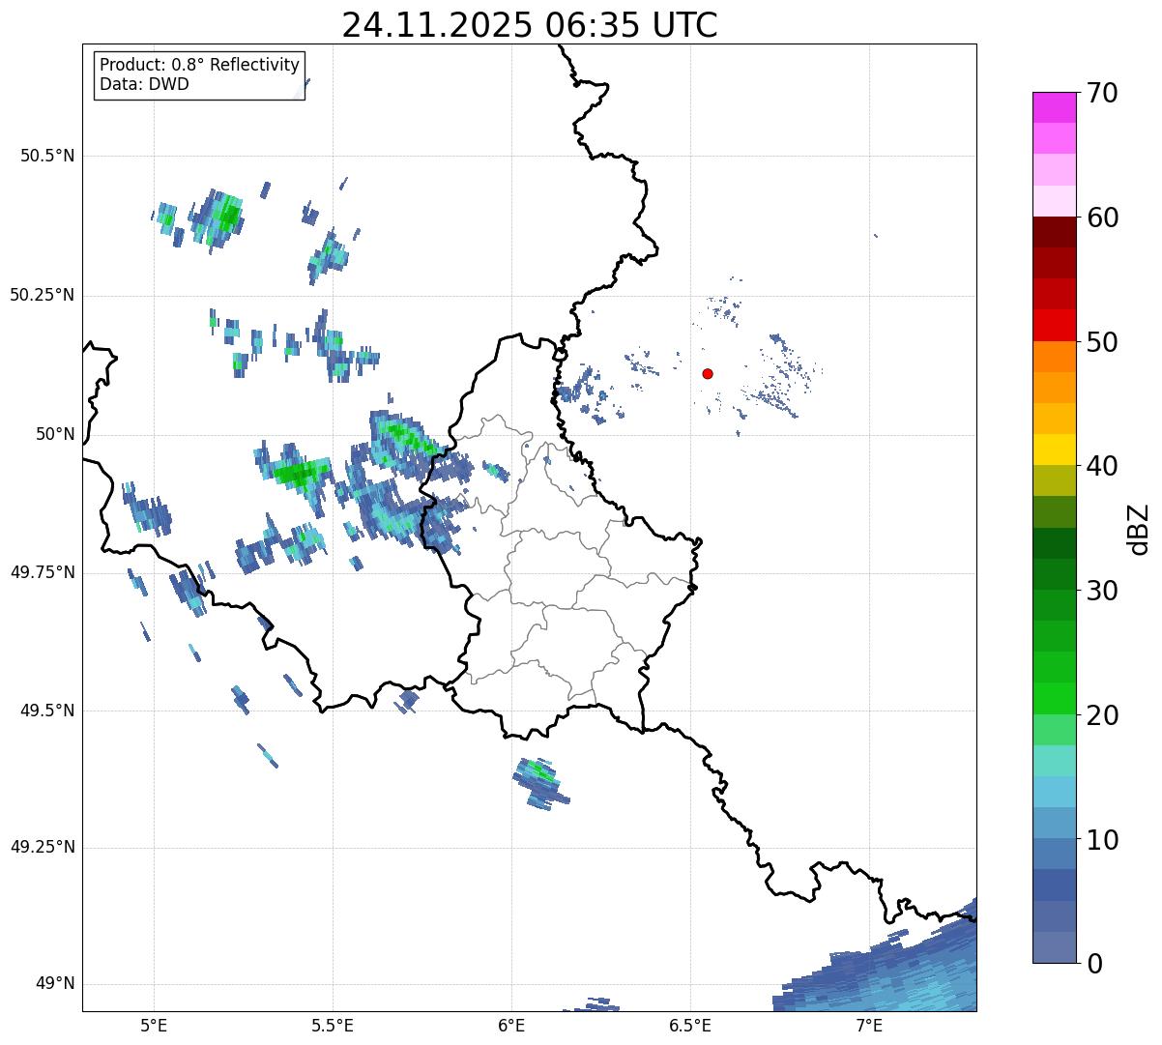The height and width of the screenshot is (1045, 1162).
Task: Click the orange swatch just below 50
Action: pyautogui.click(x=1054, y=357)
